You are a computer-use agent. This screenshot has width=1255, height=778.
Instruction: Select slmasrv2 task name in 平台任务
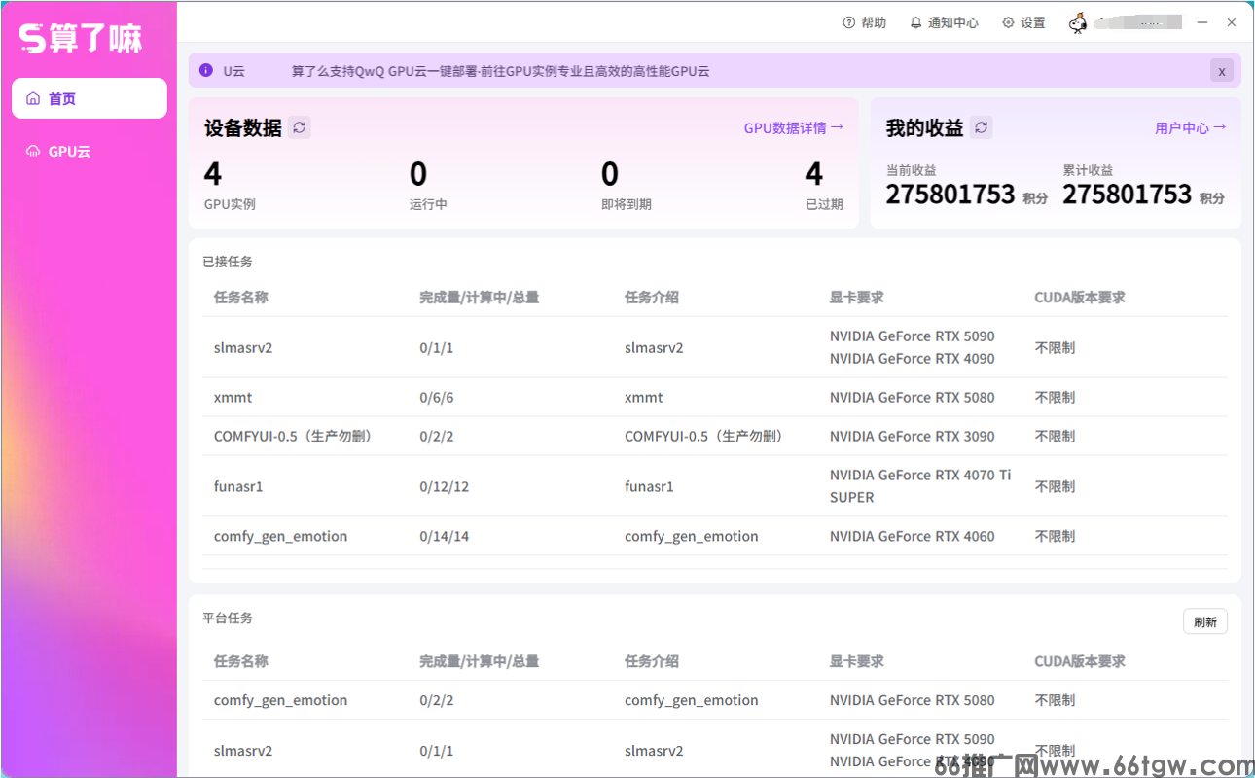[x=243, y=751]
